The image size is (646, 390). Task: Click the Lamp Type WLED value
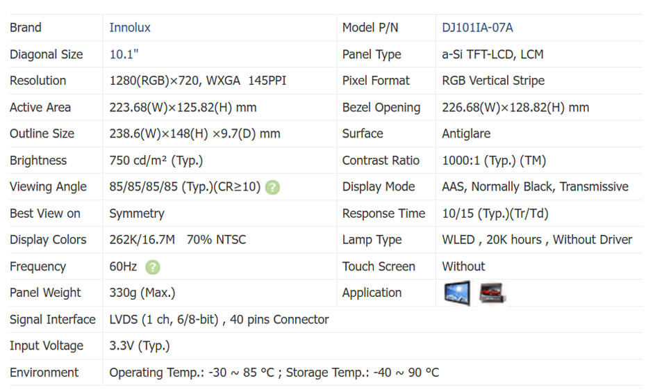(x=537, y=240)
